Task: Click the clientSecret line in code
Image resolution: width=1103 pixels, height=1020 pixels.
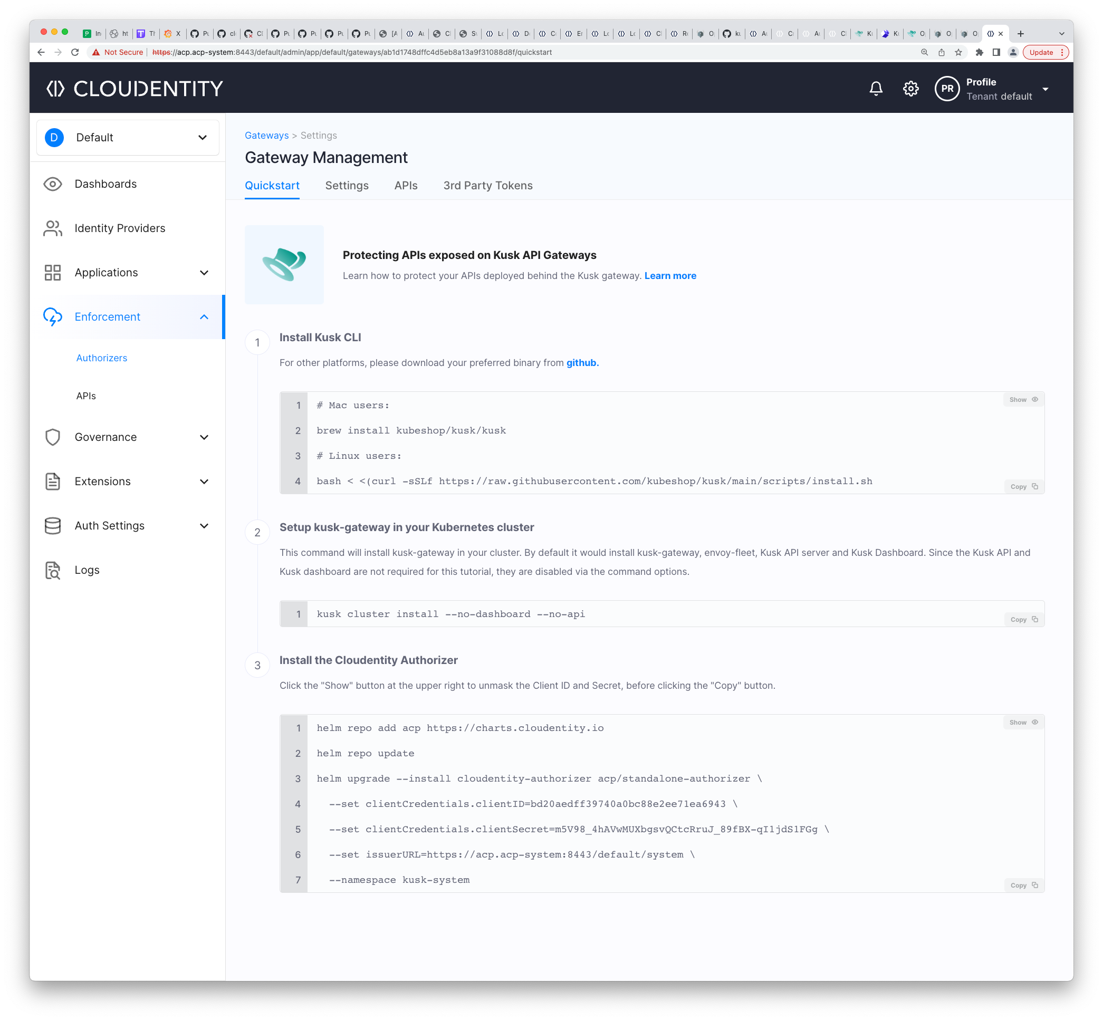Action: pos(572,829)
